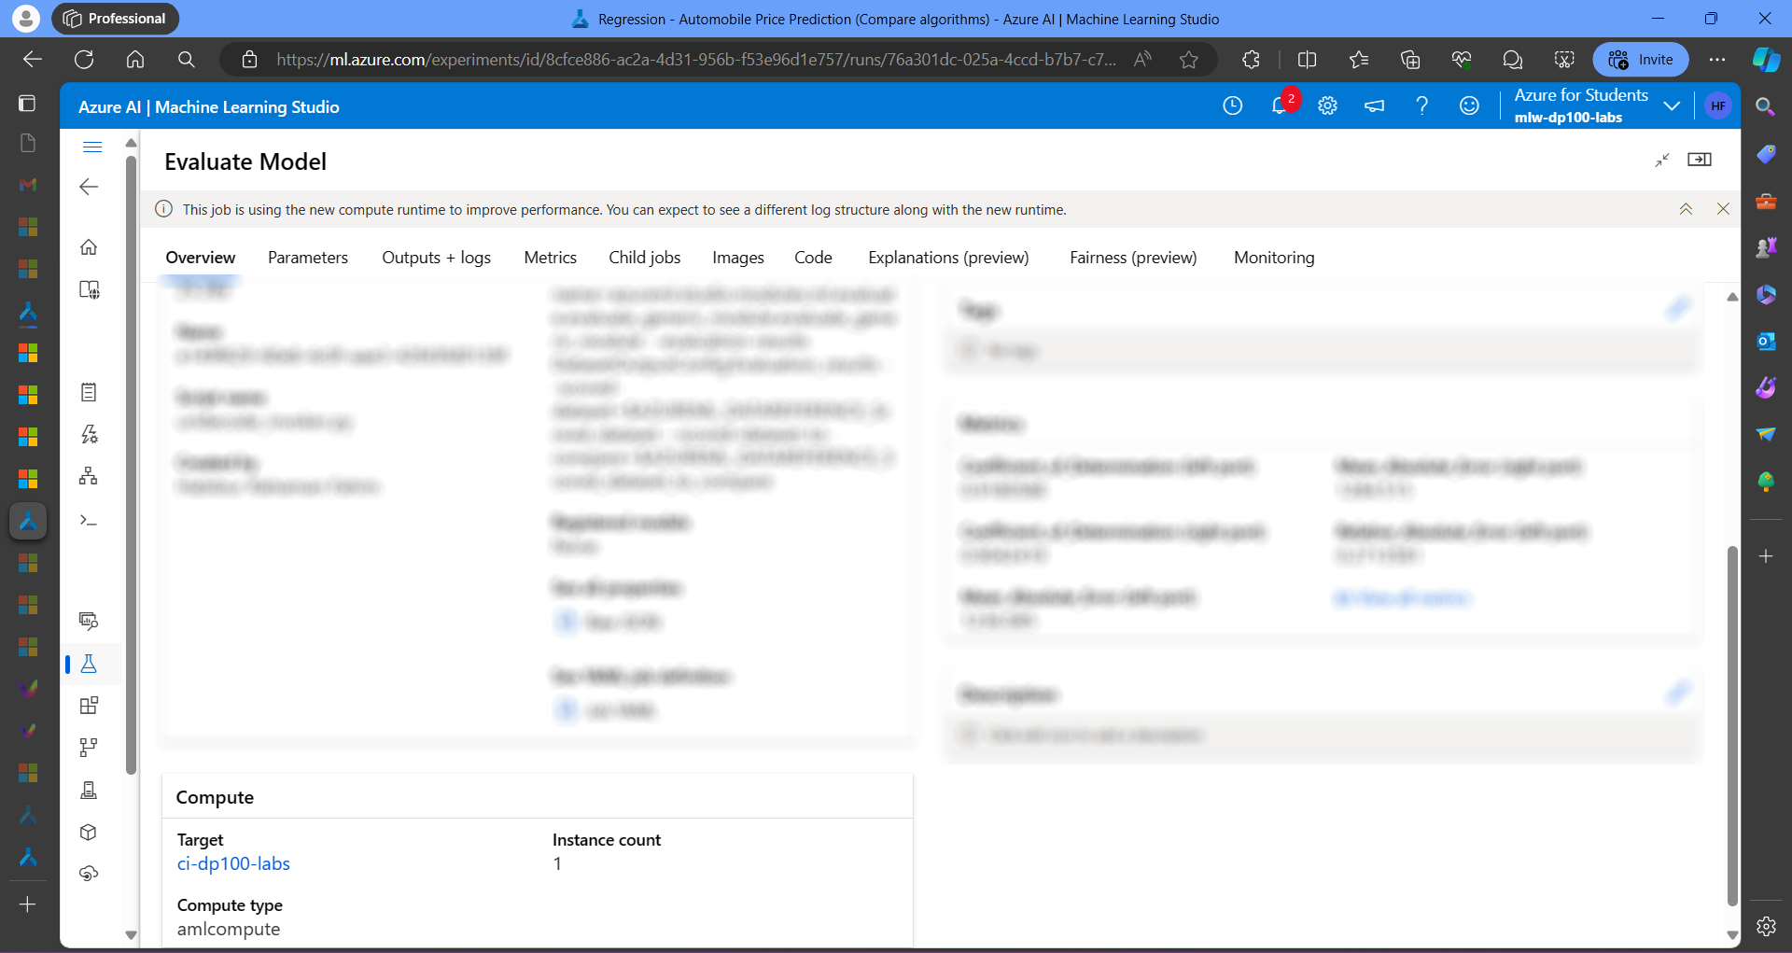Open the Home icon in the Studio sidebar

89,247
